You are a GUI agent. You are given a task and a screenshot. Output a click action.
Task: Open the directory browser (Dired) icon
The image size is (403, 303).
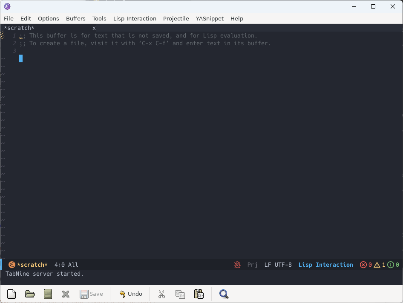[48, 294]
